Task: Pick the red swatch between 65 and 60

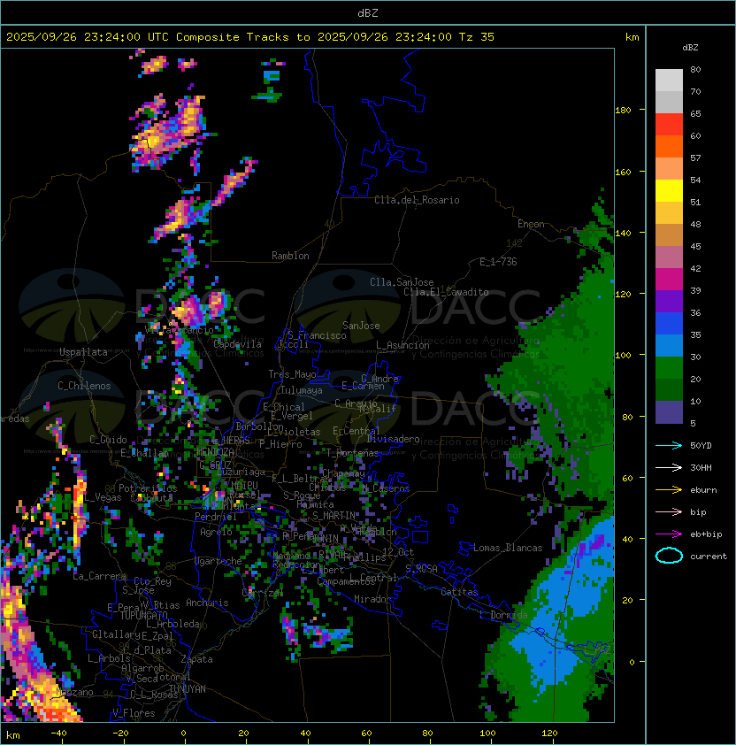Action: pyautogui.click(x=669, y=125)
